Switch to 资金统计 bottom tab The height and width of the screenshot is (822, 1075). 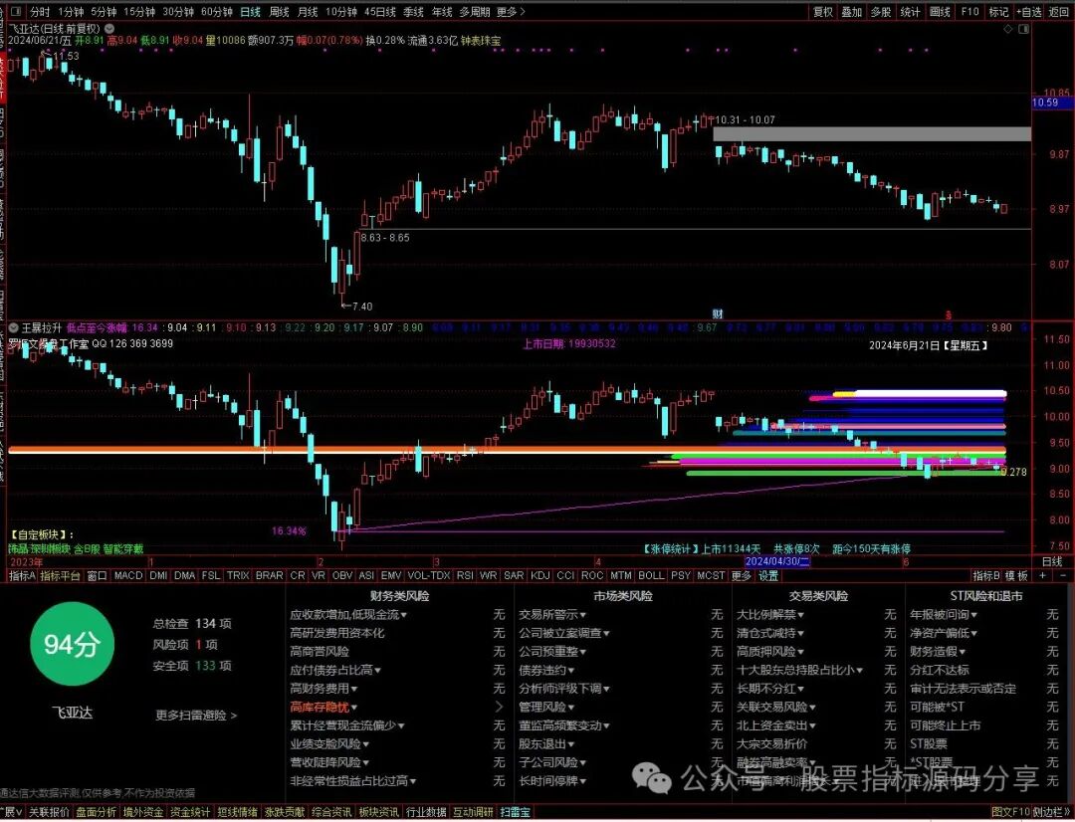point(190,812)
